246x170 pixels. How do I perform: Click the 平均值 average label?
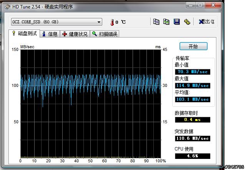(x=182, y=92)
